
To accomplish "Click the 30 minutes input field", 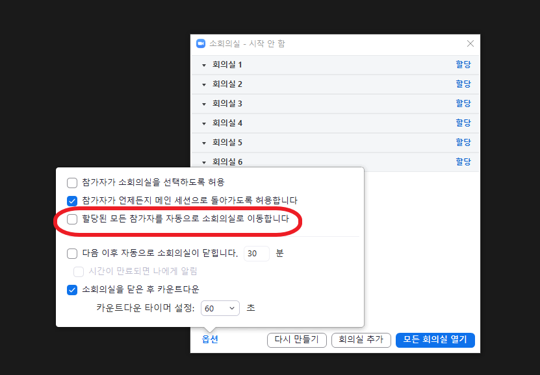I will coord(257,254).
